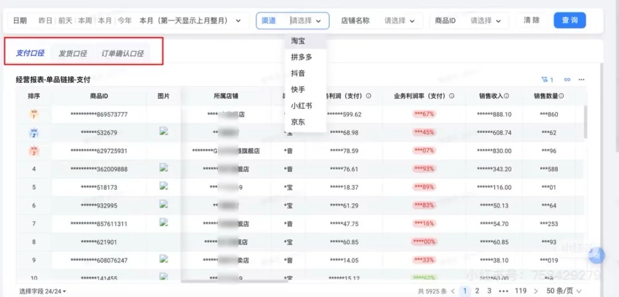This screenshot has height=297, width=619.
Task: Switch to the 支付口径 tab
Action: [x=30, y=53]
